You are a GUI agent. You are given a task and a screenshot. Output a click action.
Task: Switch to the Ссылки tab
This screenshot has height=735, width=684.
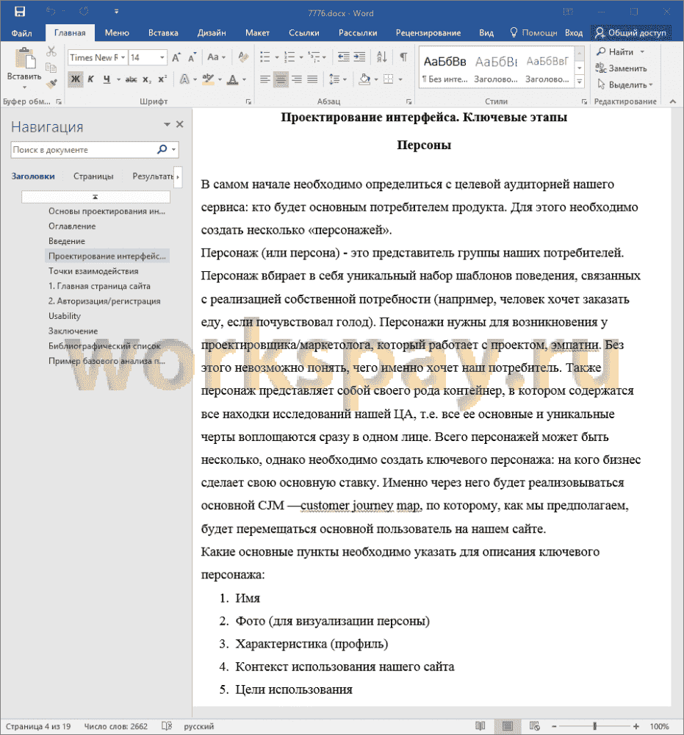(x=304, y=33)
